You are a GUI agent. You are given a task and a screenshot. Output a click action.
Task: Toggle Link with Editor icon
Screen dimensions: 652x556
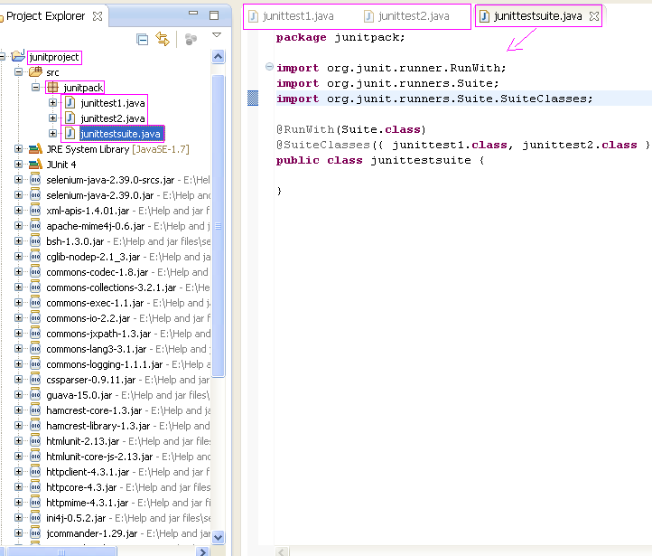point(163,39)
